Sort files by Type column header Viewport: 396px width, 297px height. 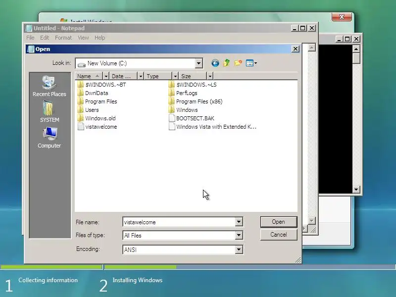click(158, 76)
